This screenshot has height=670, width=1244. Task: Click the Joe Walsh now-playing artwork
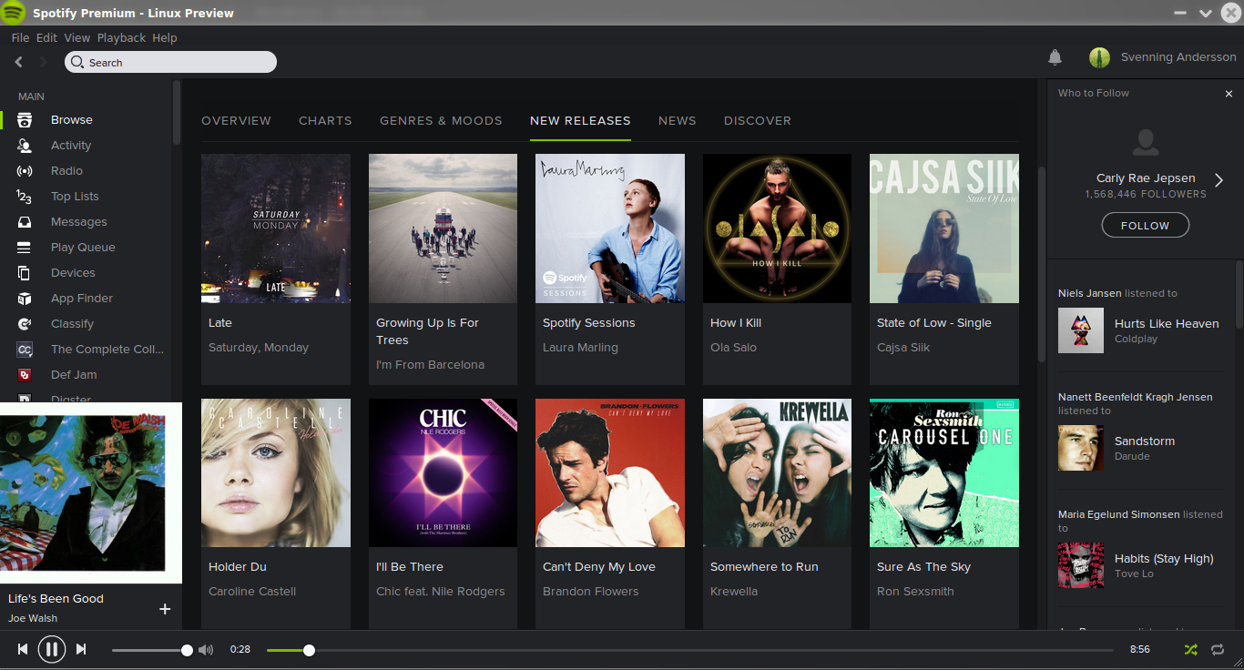91,492
